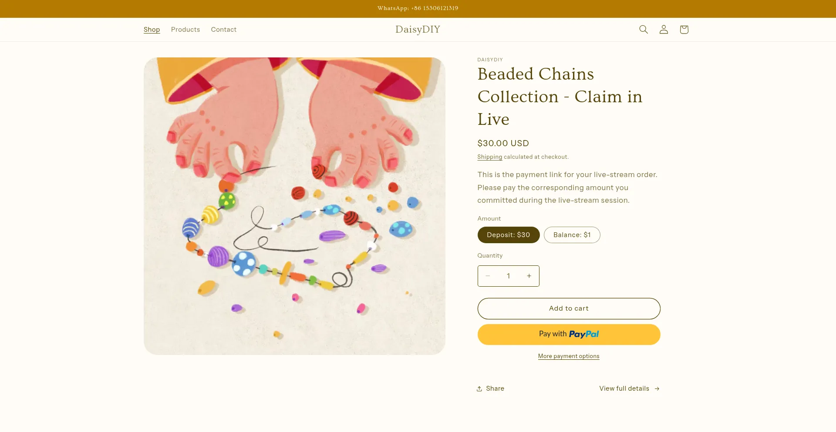
Task: Click the plus icon to increase quantity
Action: click(529, 276)
